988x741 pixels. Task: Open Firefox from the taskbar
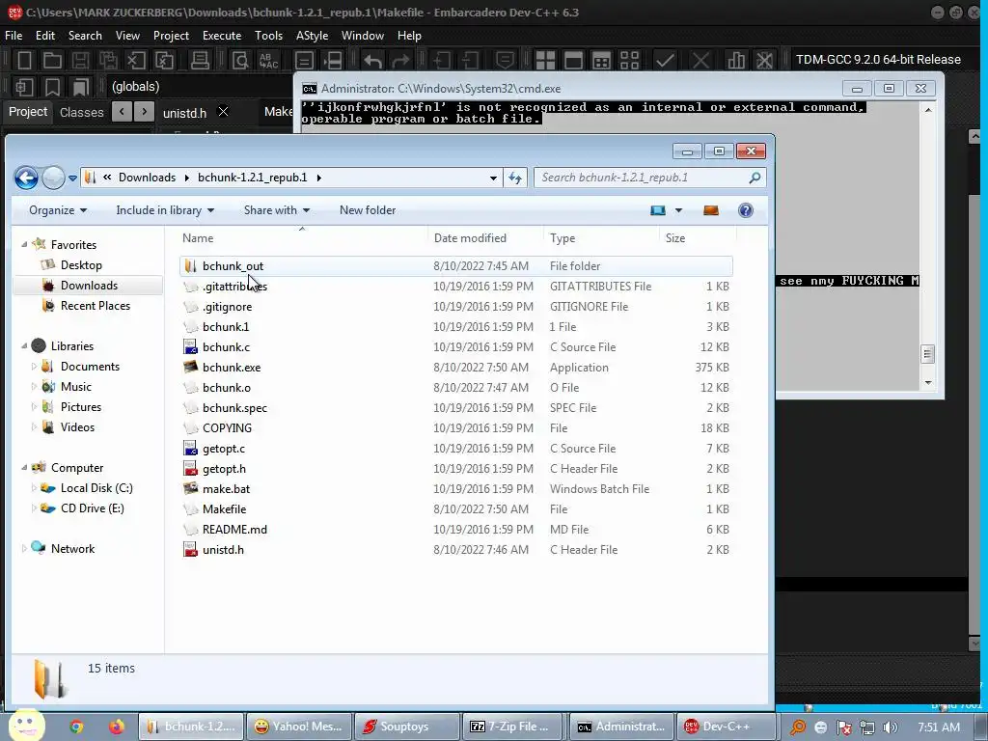(x=117, y=727)
